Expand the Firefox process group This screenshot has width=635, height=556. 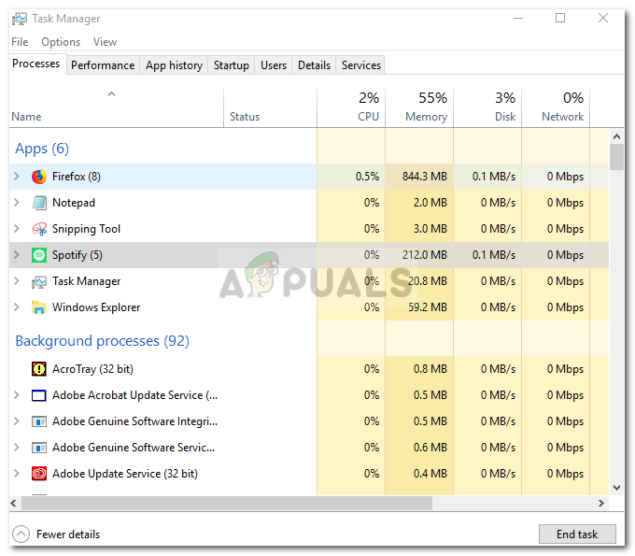tap(16, 177)
